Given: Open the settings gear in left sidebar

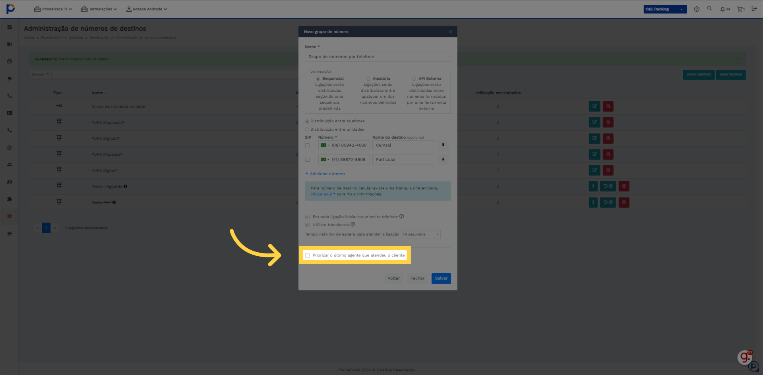Looking at the screenshot, I should 10,216.
